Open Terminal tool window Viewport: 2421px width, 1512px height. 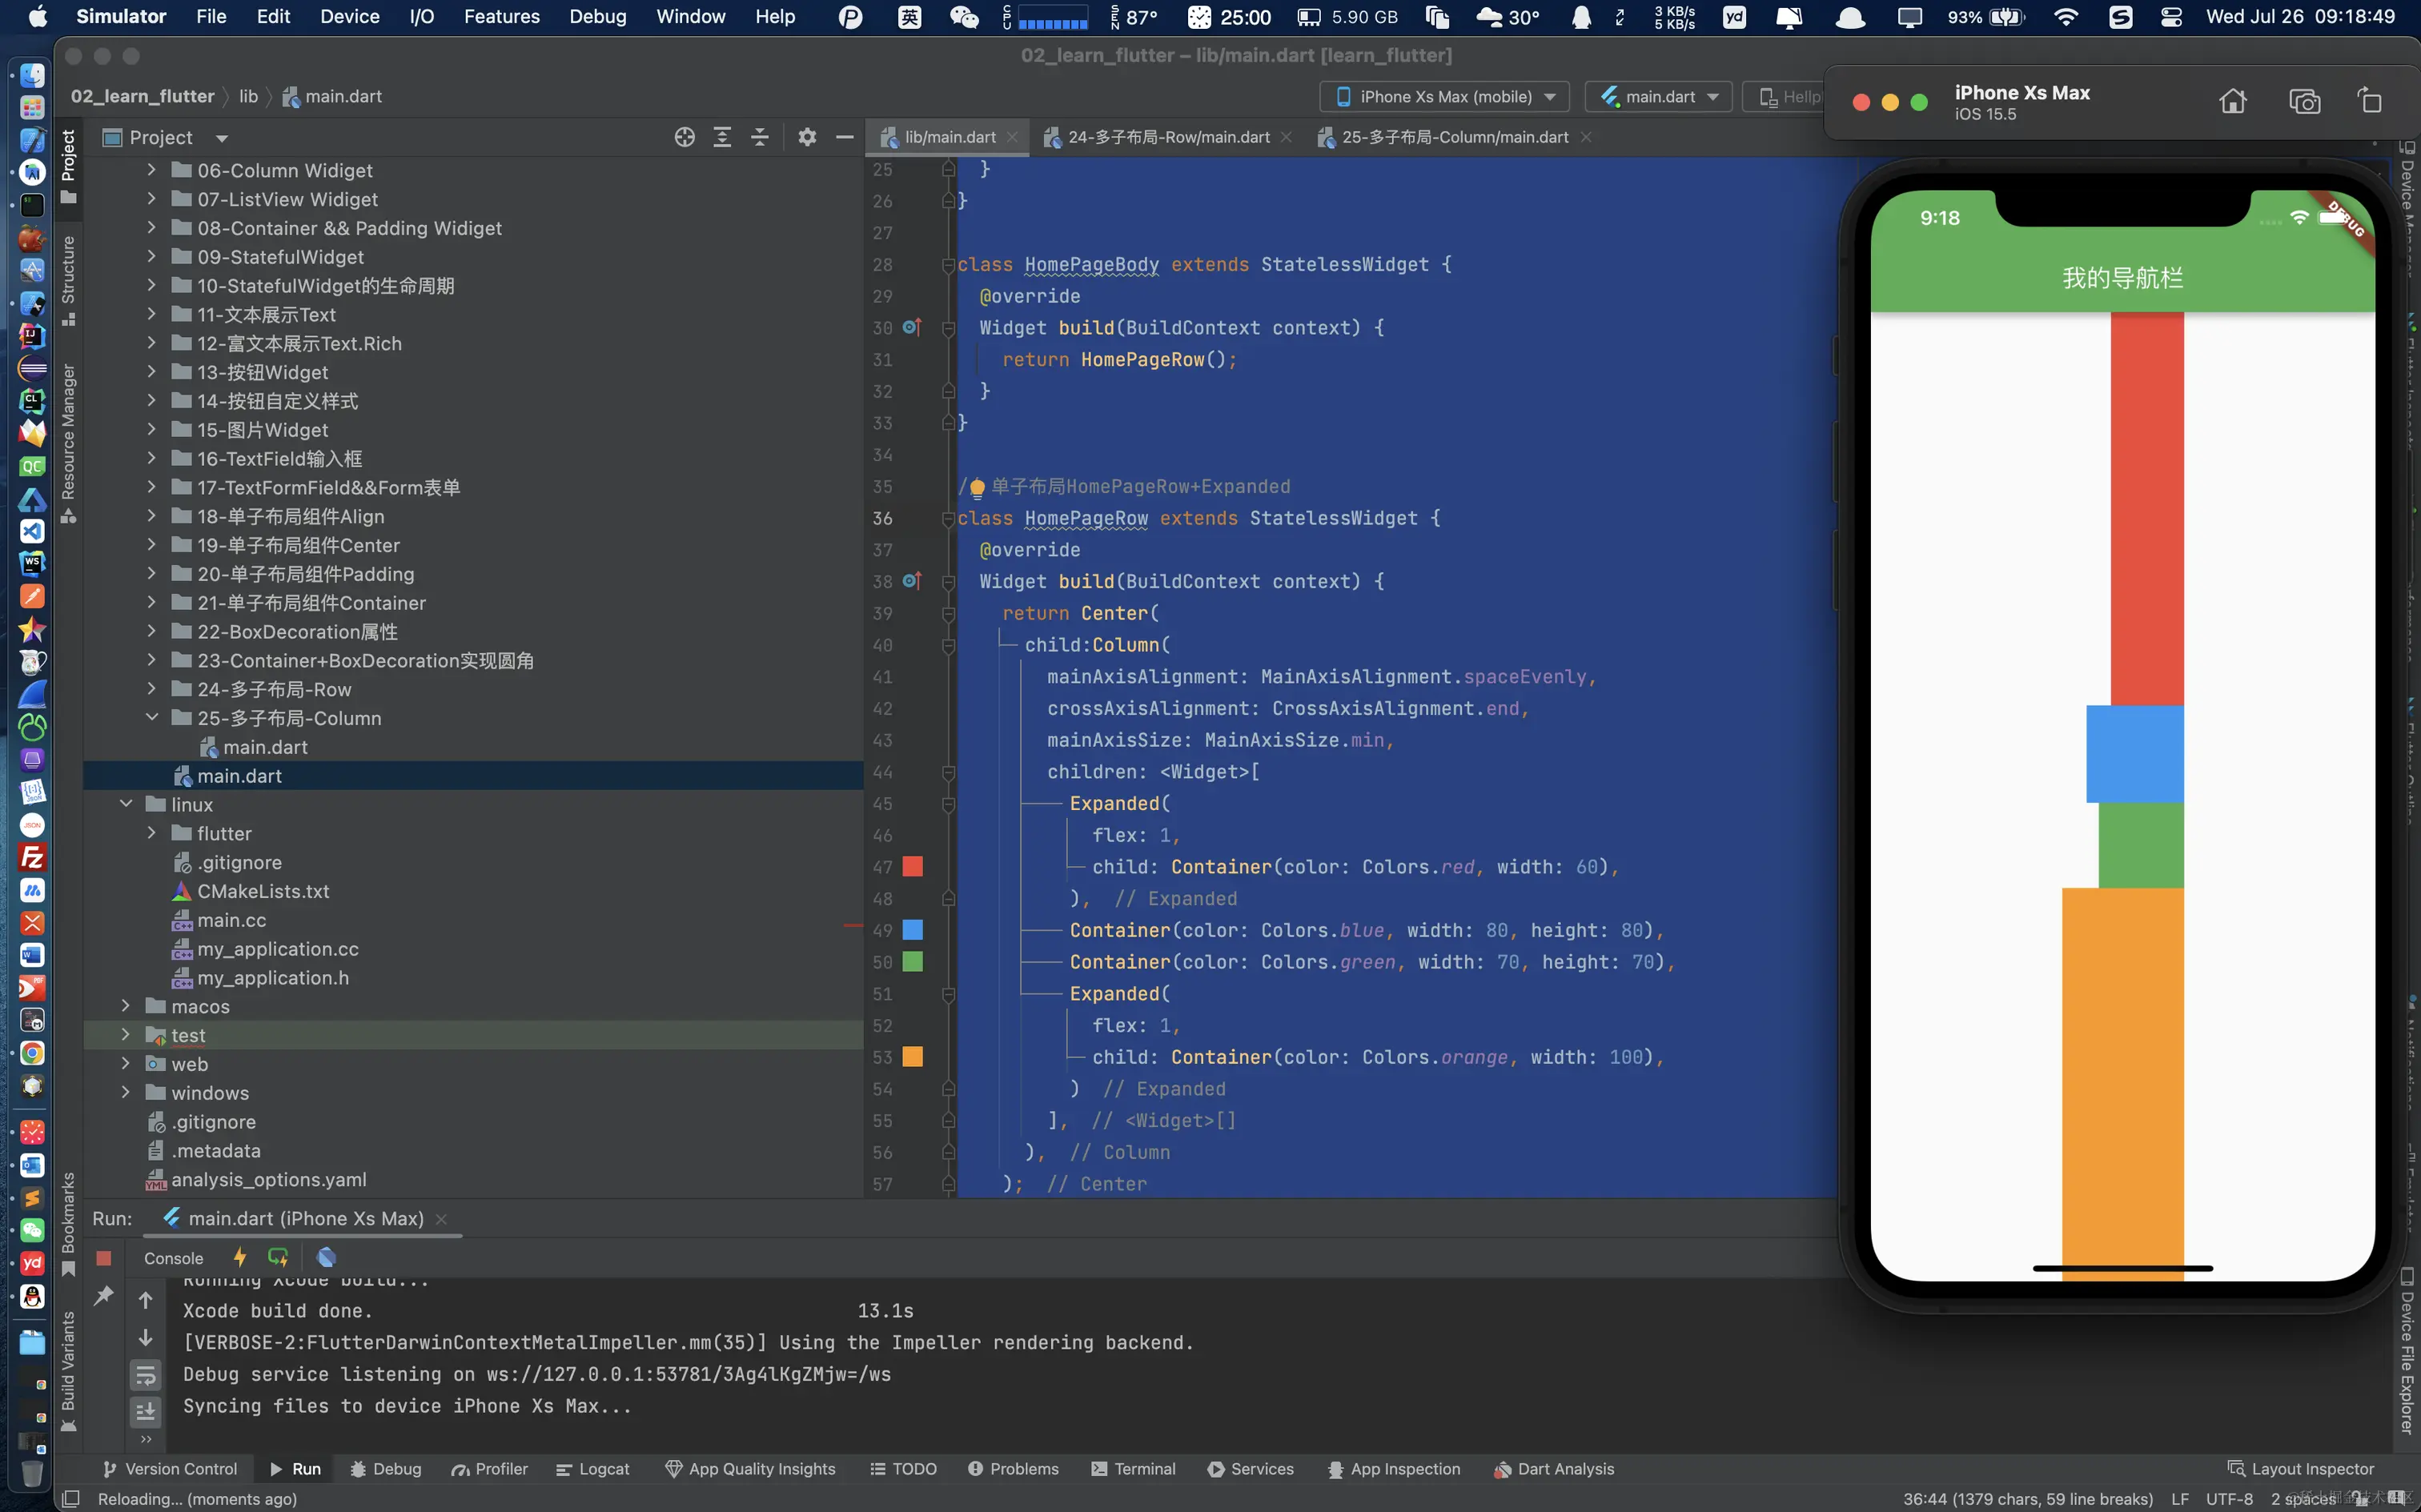[1133, 1469]
